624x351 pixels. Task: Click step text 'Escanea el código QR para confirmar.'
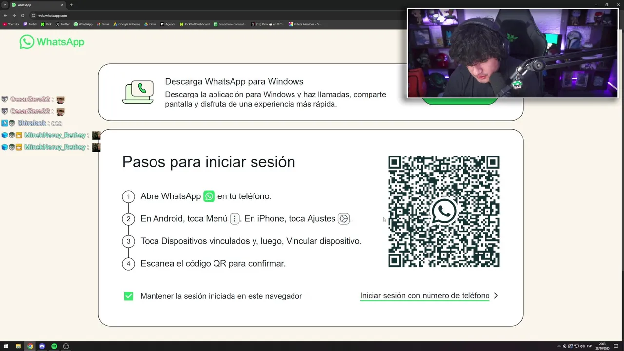click(213, 263)
